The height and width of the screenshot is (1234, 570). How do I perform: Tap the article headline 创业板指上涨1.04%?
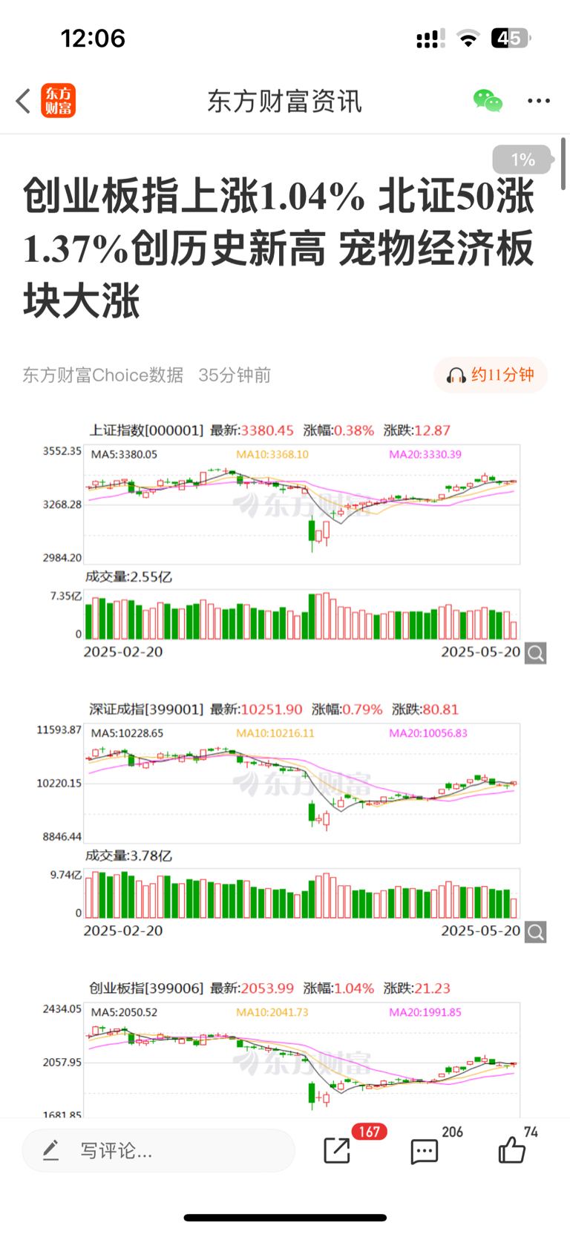278,249
